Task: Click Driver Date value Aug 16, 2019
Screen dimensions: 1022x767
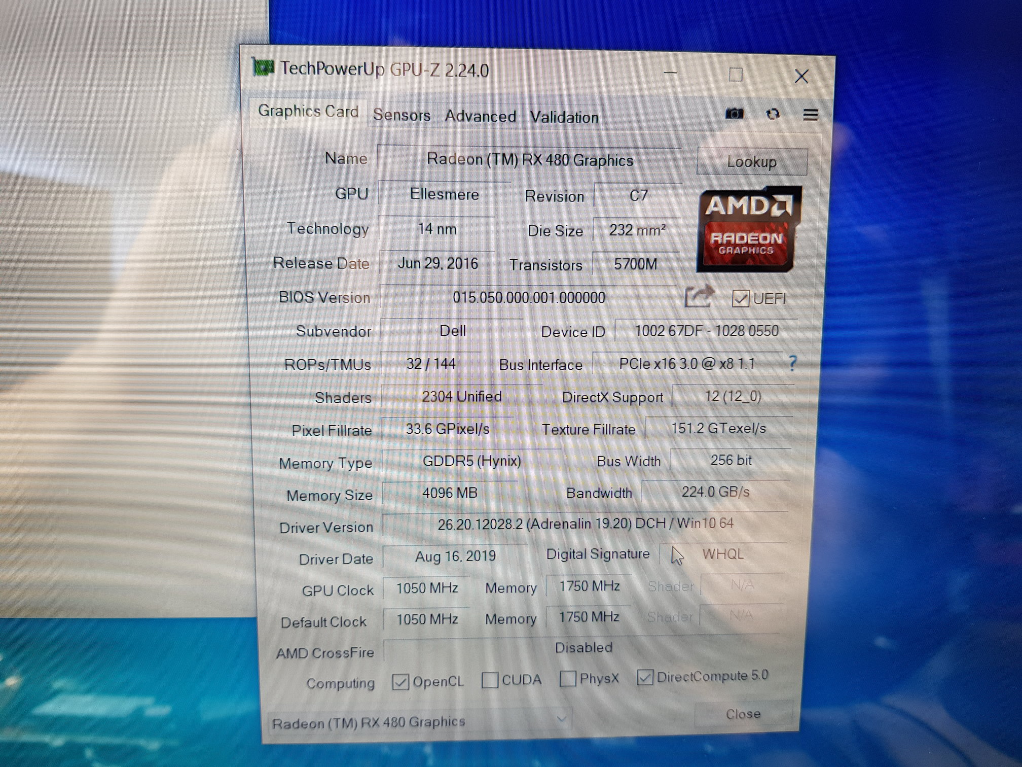Action: coord(455,556)
